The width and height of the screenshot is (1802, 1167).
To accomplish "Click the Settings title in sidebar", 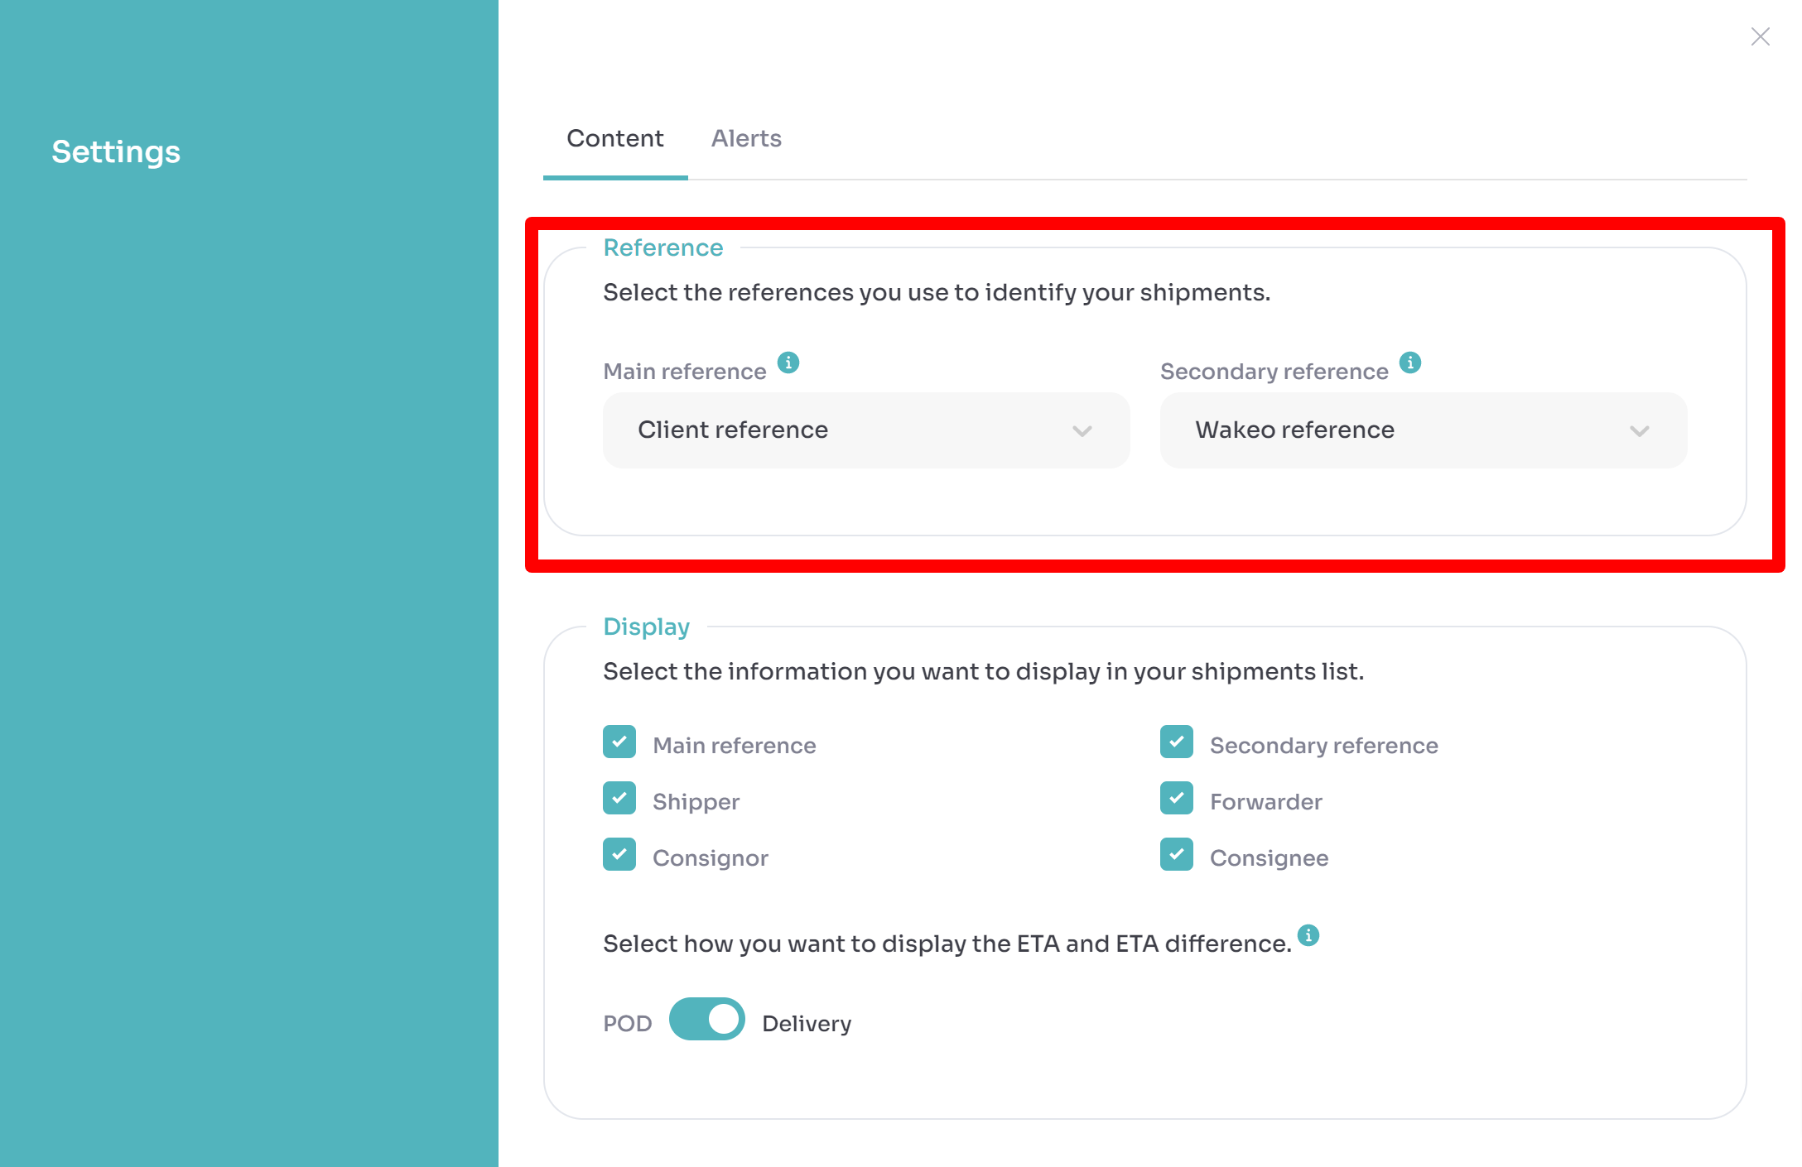I will [x=116, y=151].
